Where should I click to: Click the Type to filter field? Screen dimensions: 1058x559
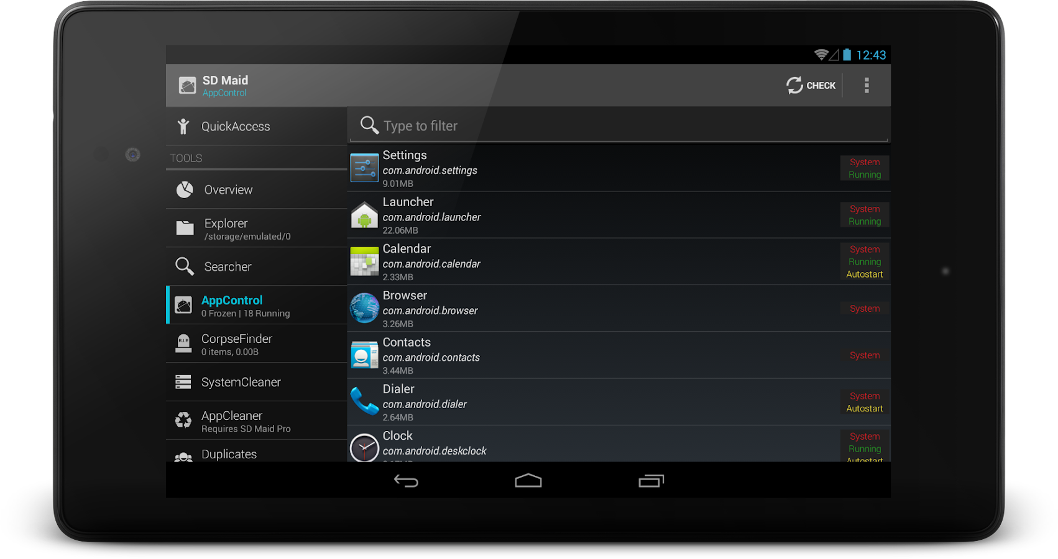(x=619, y=125)
